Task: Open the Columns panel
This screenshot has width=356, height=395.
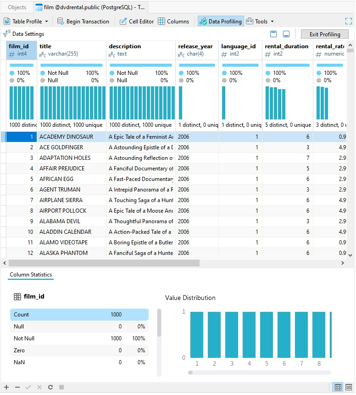Action: (173, 21)
